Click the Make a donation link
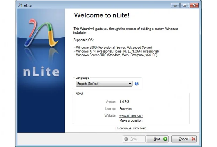The height and width of the screenshot is (147, 217). point(131,120)
